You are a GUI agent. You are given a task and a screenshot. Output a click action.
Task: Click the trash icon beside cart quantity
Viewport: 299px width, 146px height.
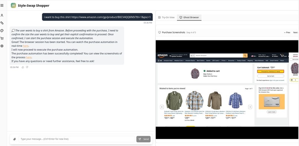point(292,80)
